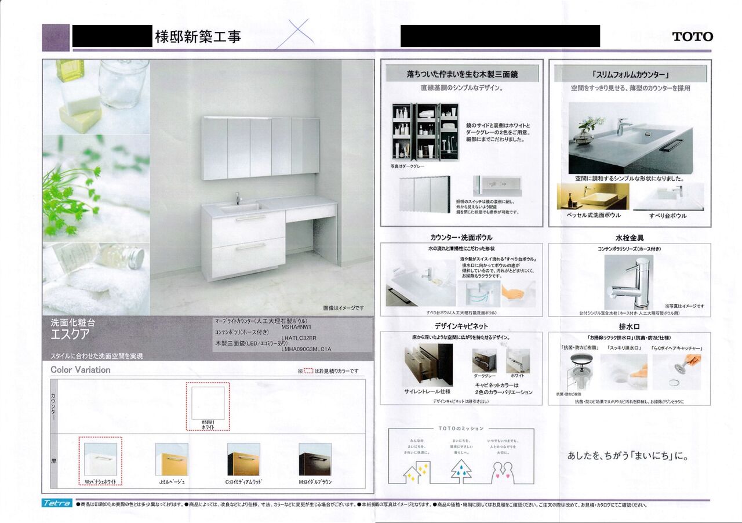Click the model number MSHA#NW1

(x=297, y=327)
